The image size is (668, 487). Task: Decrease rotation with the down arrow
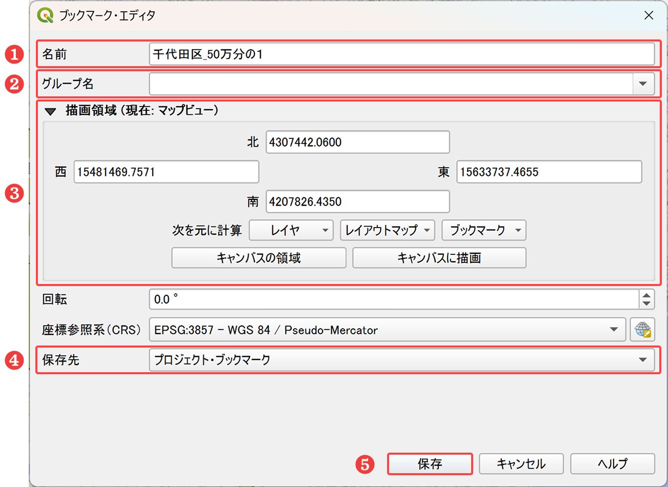(647, 304)
